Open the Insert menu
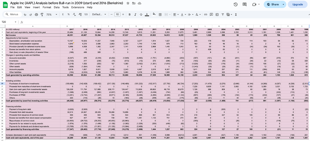The height and width of the screenshot is (141, 310). click(36, 7)
